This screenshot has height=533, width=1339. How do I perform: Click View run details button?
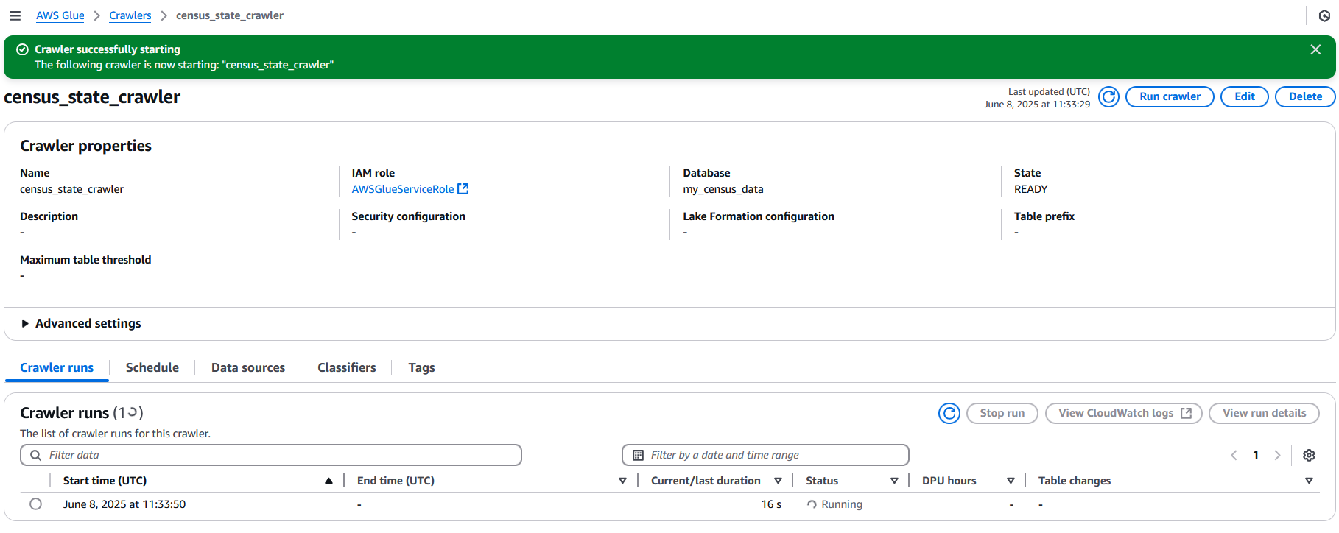click(x=1264, y=414)
